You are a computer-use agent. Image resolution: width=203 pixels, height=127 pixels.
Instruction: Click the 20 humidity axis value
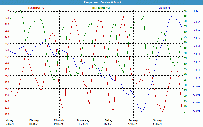(185, 96)
